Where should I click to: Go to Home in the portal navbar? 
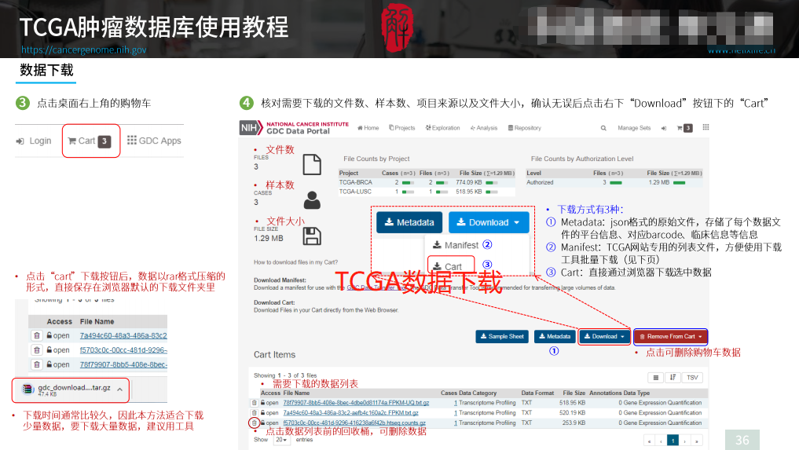pos(368,128)
